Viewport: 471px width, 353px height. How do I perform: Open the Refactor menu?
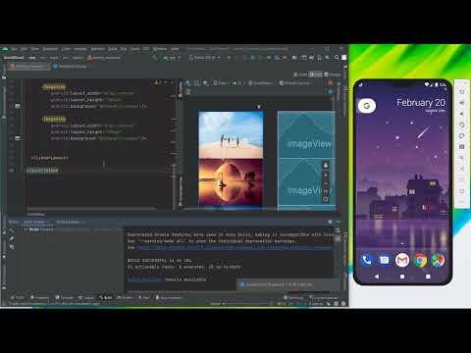(97, 49)
